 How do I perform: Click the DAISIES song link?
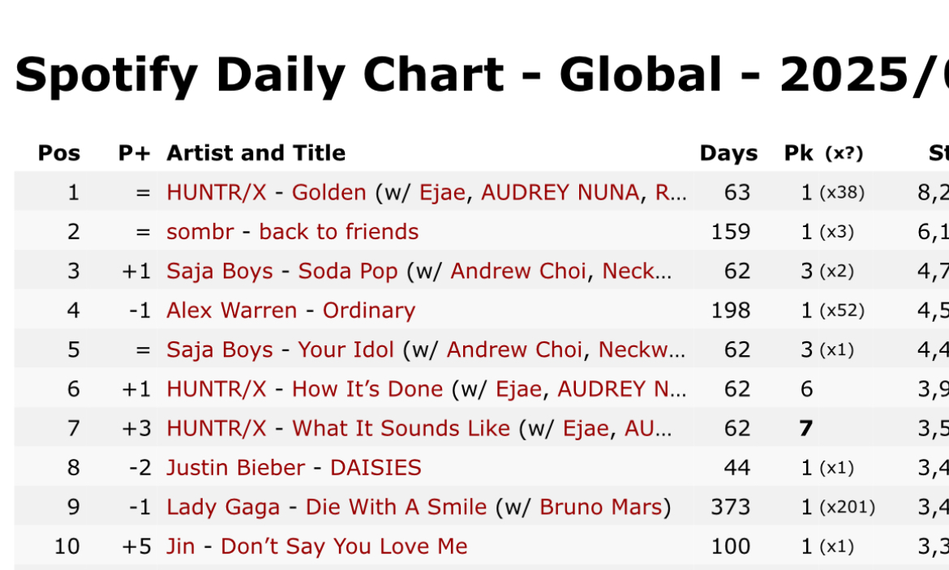pos(375,468)
